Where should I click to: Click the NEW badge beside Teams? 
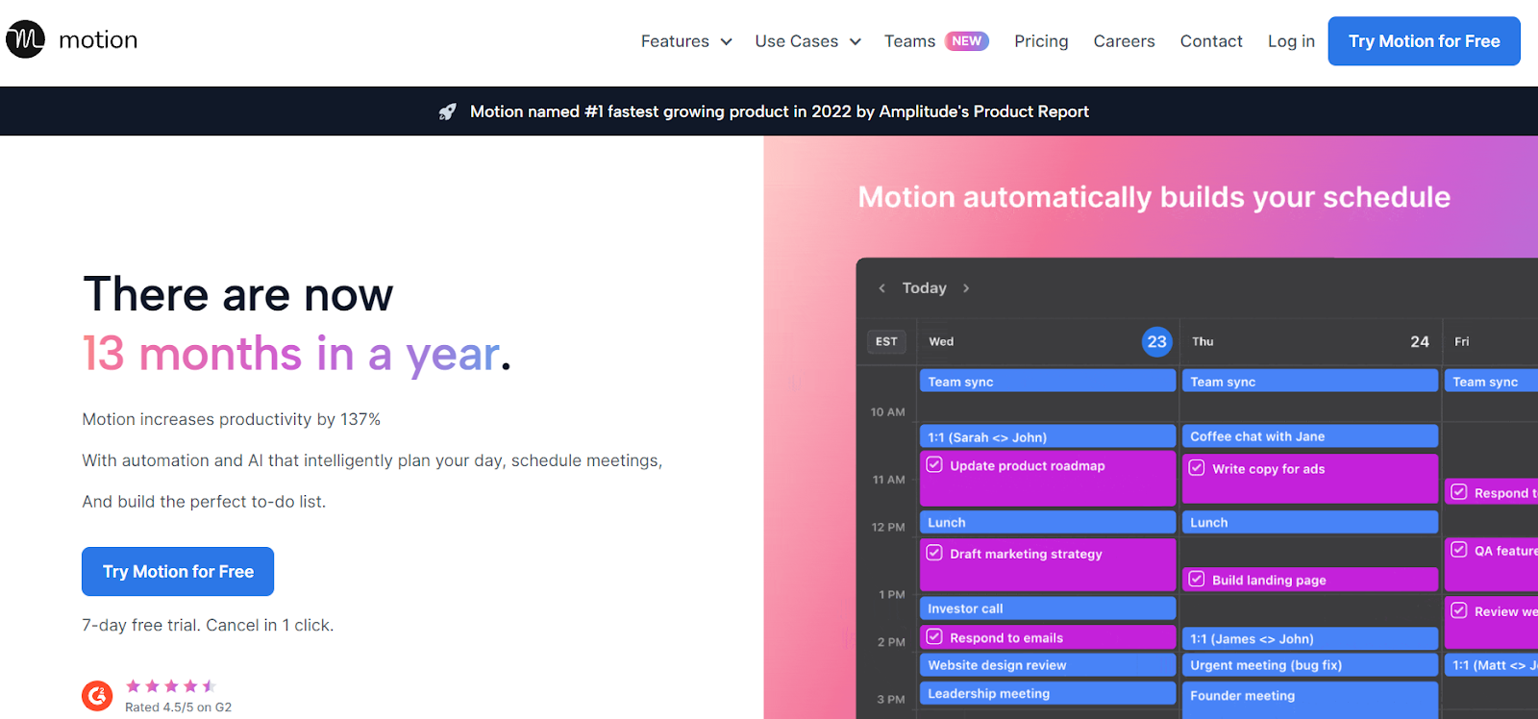click(x=967, y=41)
